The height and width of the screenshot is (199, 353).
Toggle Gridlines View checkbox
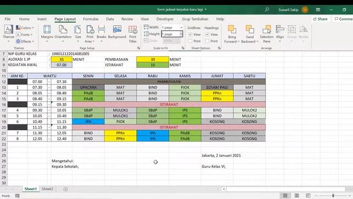190,34
